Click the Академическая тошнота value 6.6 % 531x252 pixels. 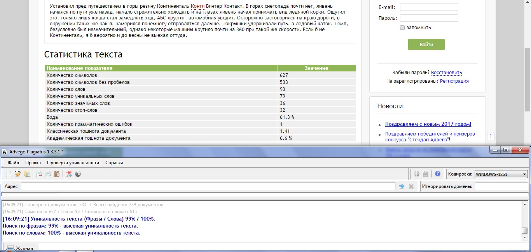[x=286, y=138]
